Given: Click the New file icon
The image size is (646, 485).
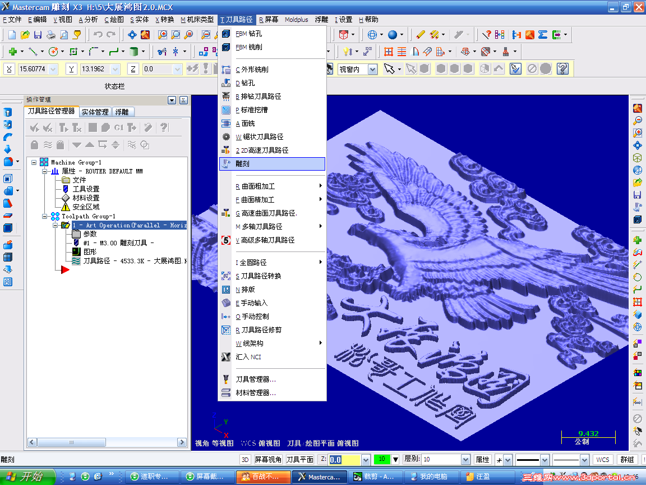Looking at the screenshot, I should (12, 35).
